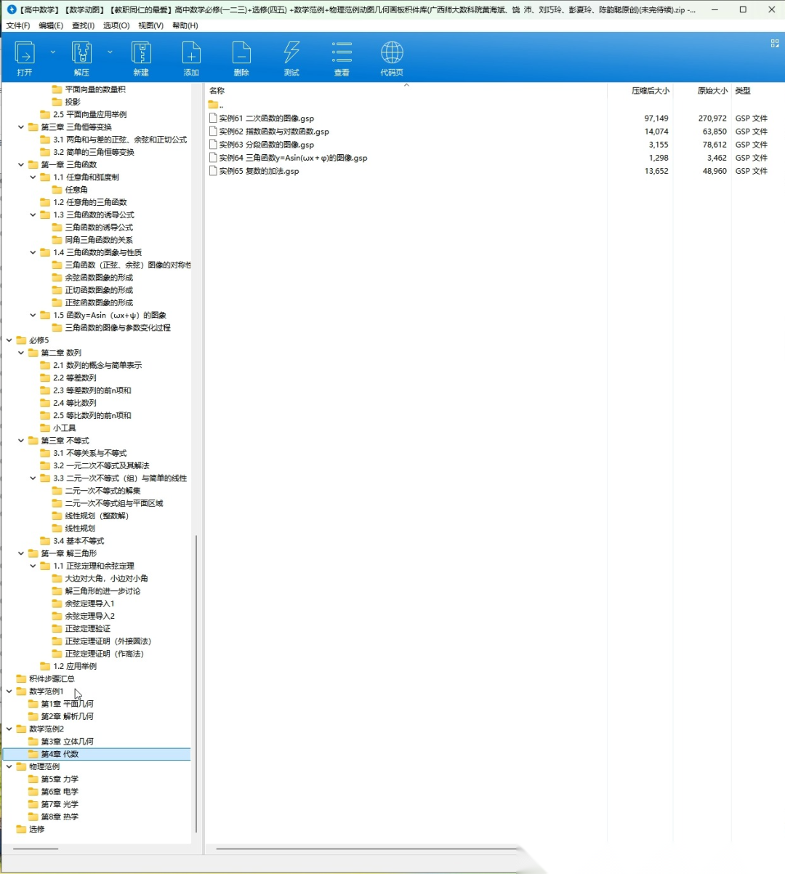
Task: Click the 解压 (Extract) toolbar icon
Action: (81, 58)
